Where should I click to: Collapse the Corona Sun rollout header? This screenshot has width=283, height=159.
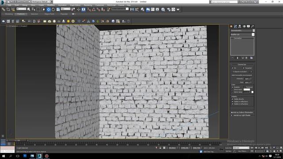click(x=242, y=64)
